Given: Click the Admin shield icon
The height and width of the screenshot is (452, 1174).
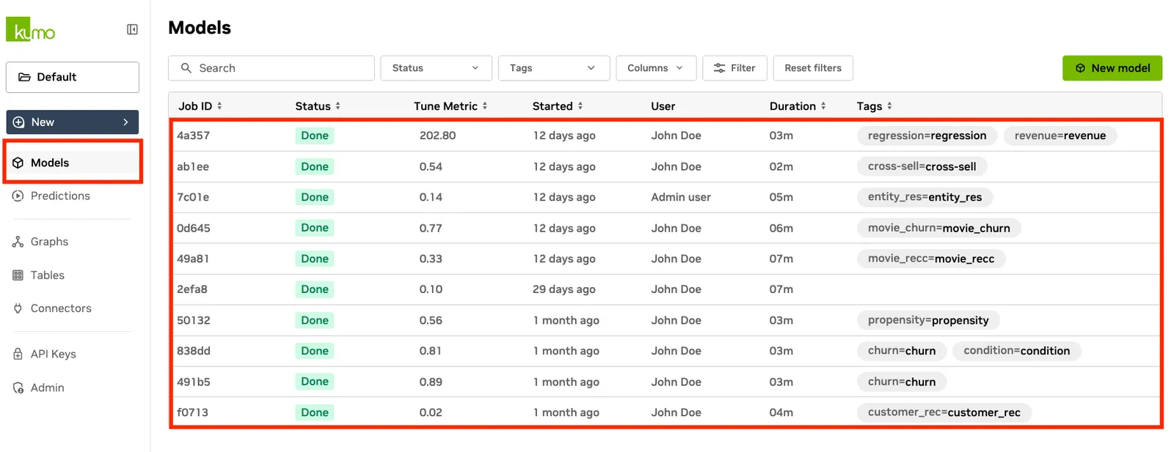Looking at the screenshot, I should pyautogui.click(x=18, y=388).
